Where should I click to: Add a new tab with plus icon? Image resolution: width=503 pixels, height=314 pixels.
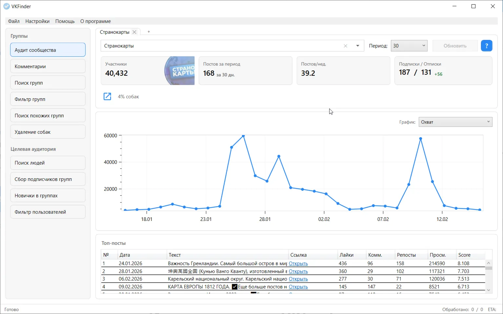click(149, 32)
